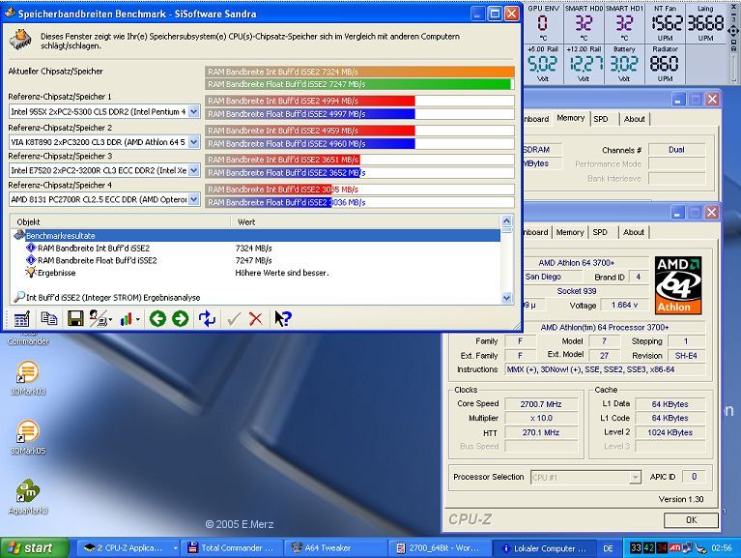Cancel with the red X icon

coord(256,319)
